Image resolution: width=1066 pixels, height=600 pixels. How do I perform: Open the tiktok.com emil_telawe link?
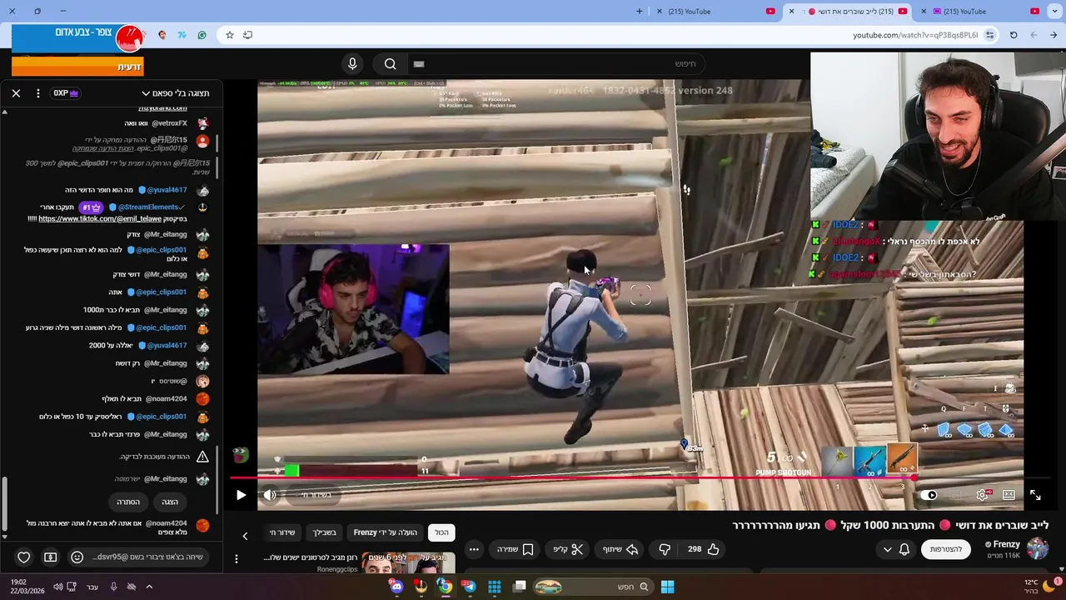coord(100,218)
